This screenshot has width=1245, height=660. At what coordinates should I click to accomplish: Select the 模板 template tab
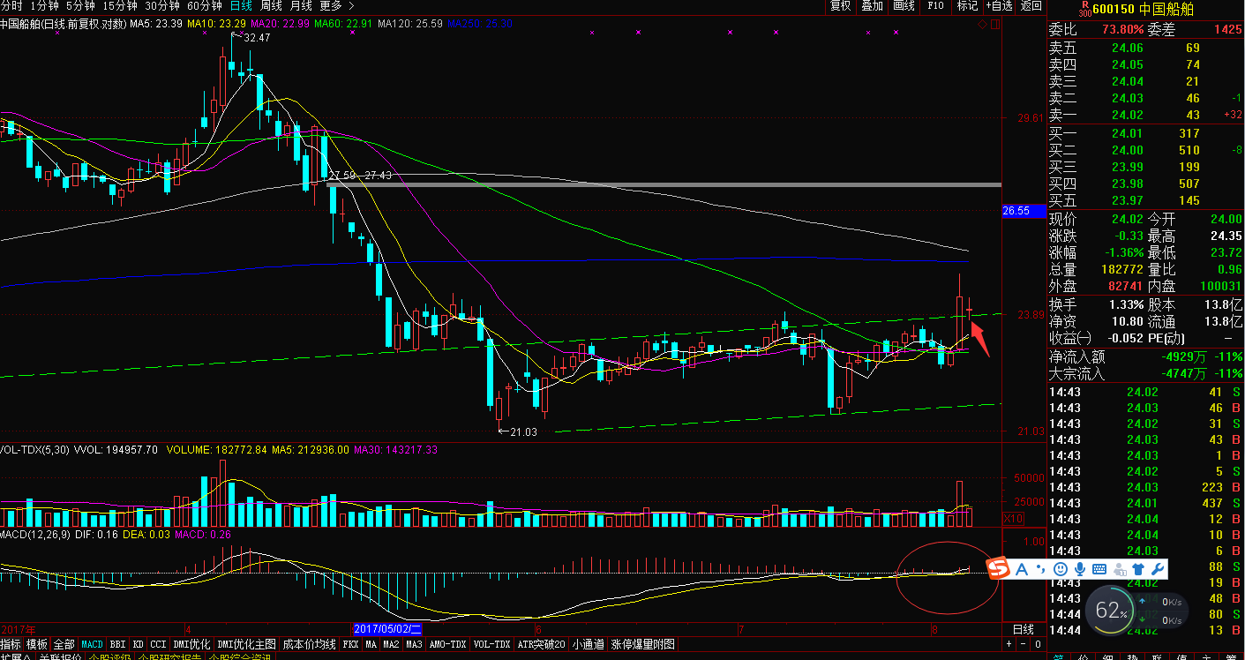(x=37, y=645)
